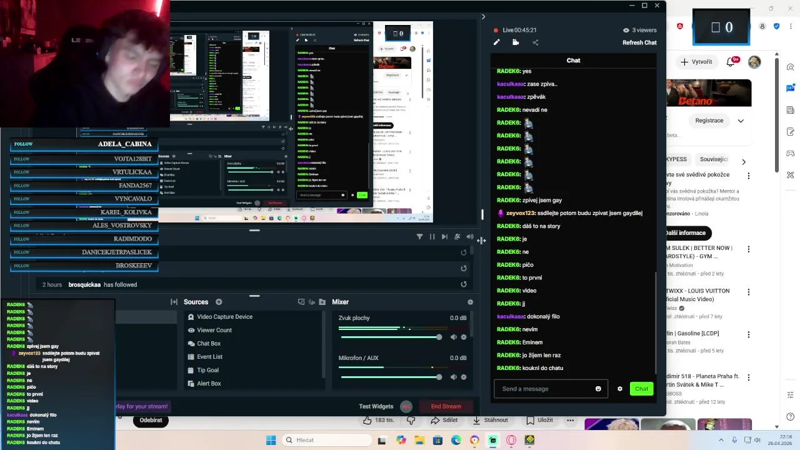The image size is (800, 450).
Task: Click Vytvořit button in YouTube window
Action: coord(697,62)
